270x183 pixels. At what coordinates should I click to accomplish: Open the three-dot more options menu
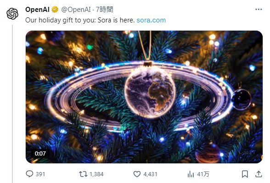click(x=259, y=10)
